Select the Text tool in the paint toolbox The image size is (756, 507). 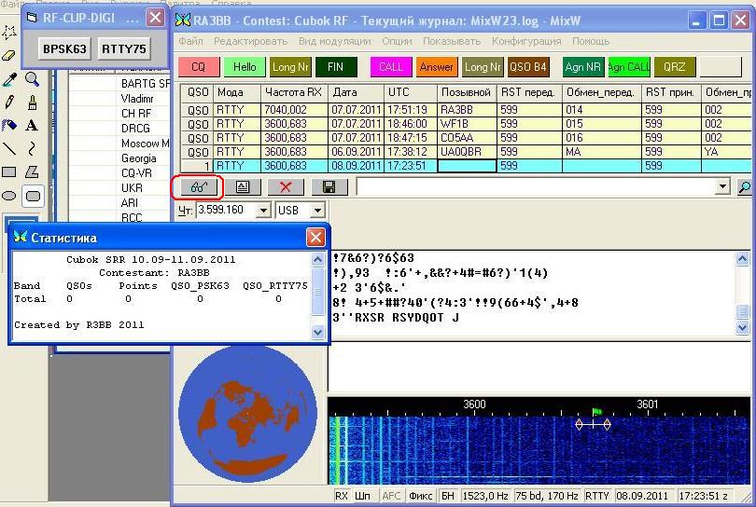click(x=32, y=125)
